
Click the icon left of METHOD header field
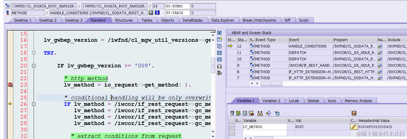point(8,13)
